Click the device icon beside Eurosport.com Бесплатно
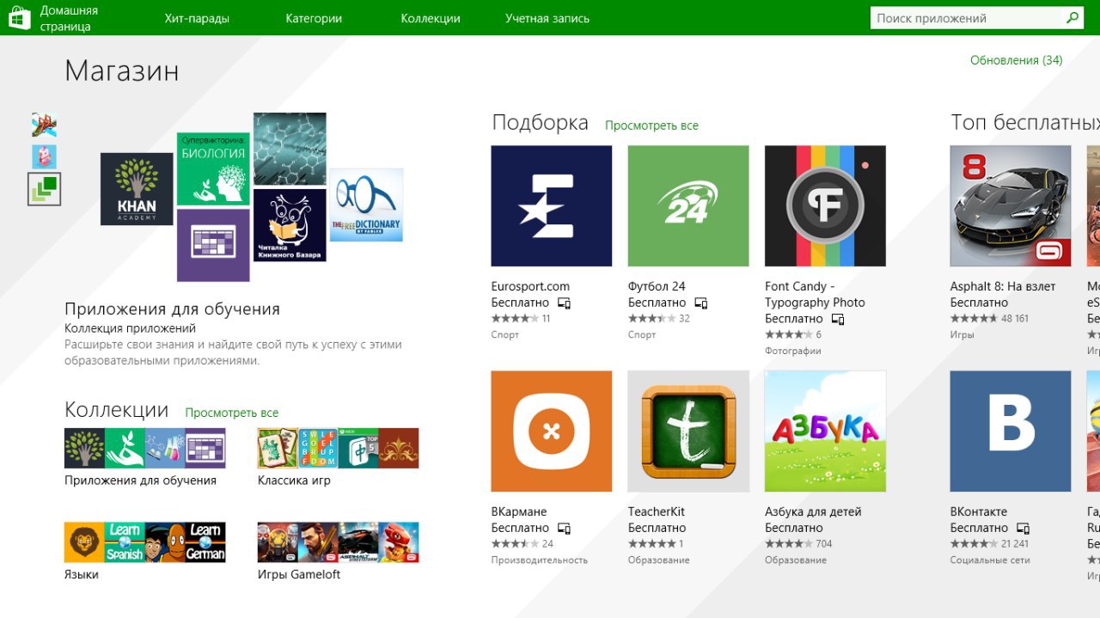The image size is (1100, 618). pyautogui.click(x=565, y=303)
